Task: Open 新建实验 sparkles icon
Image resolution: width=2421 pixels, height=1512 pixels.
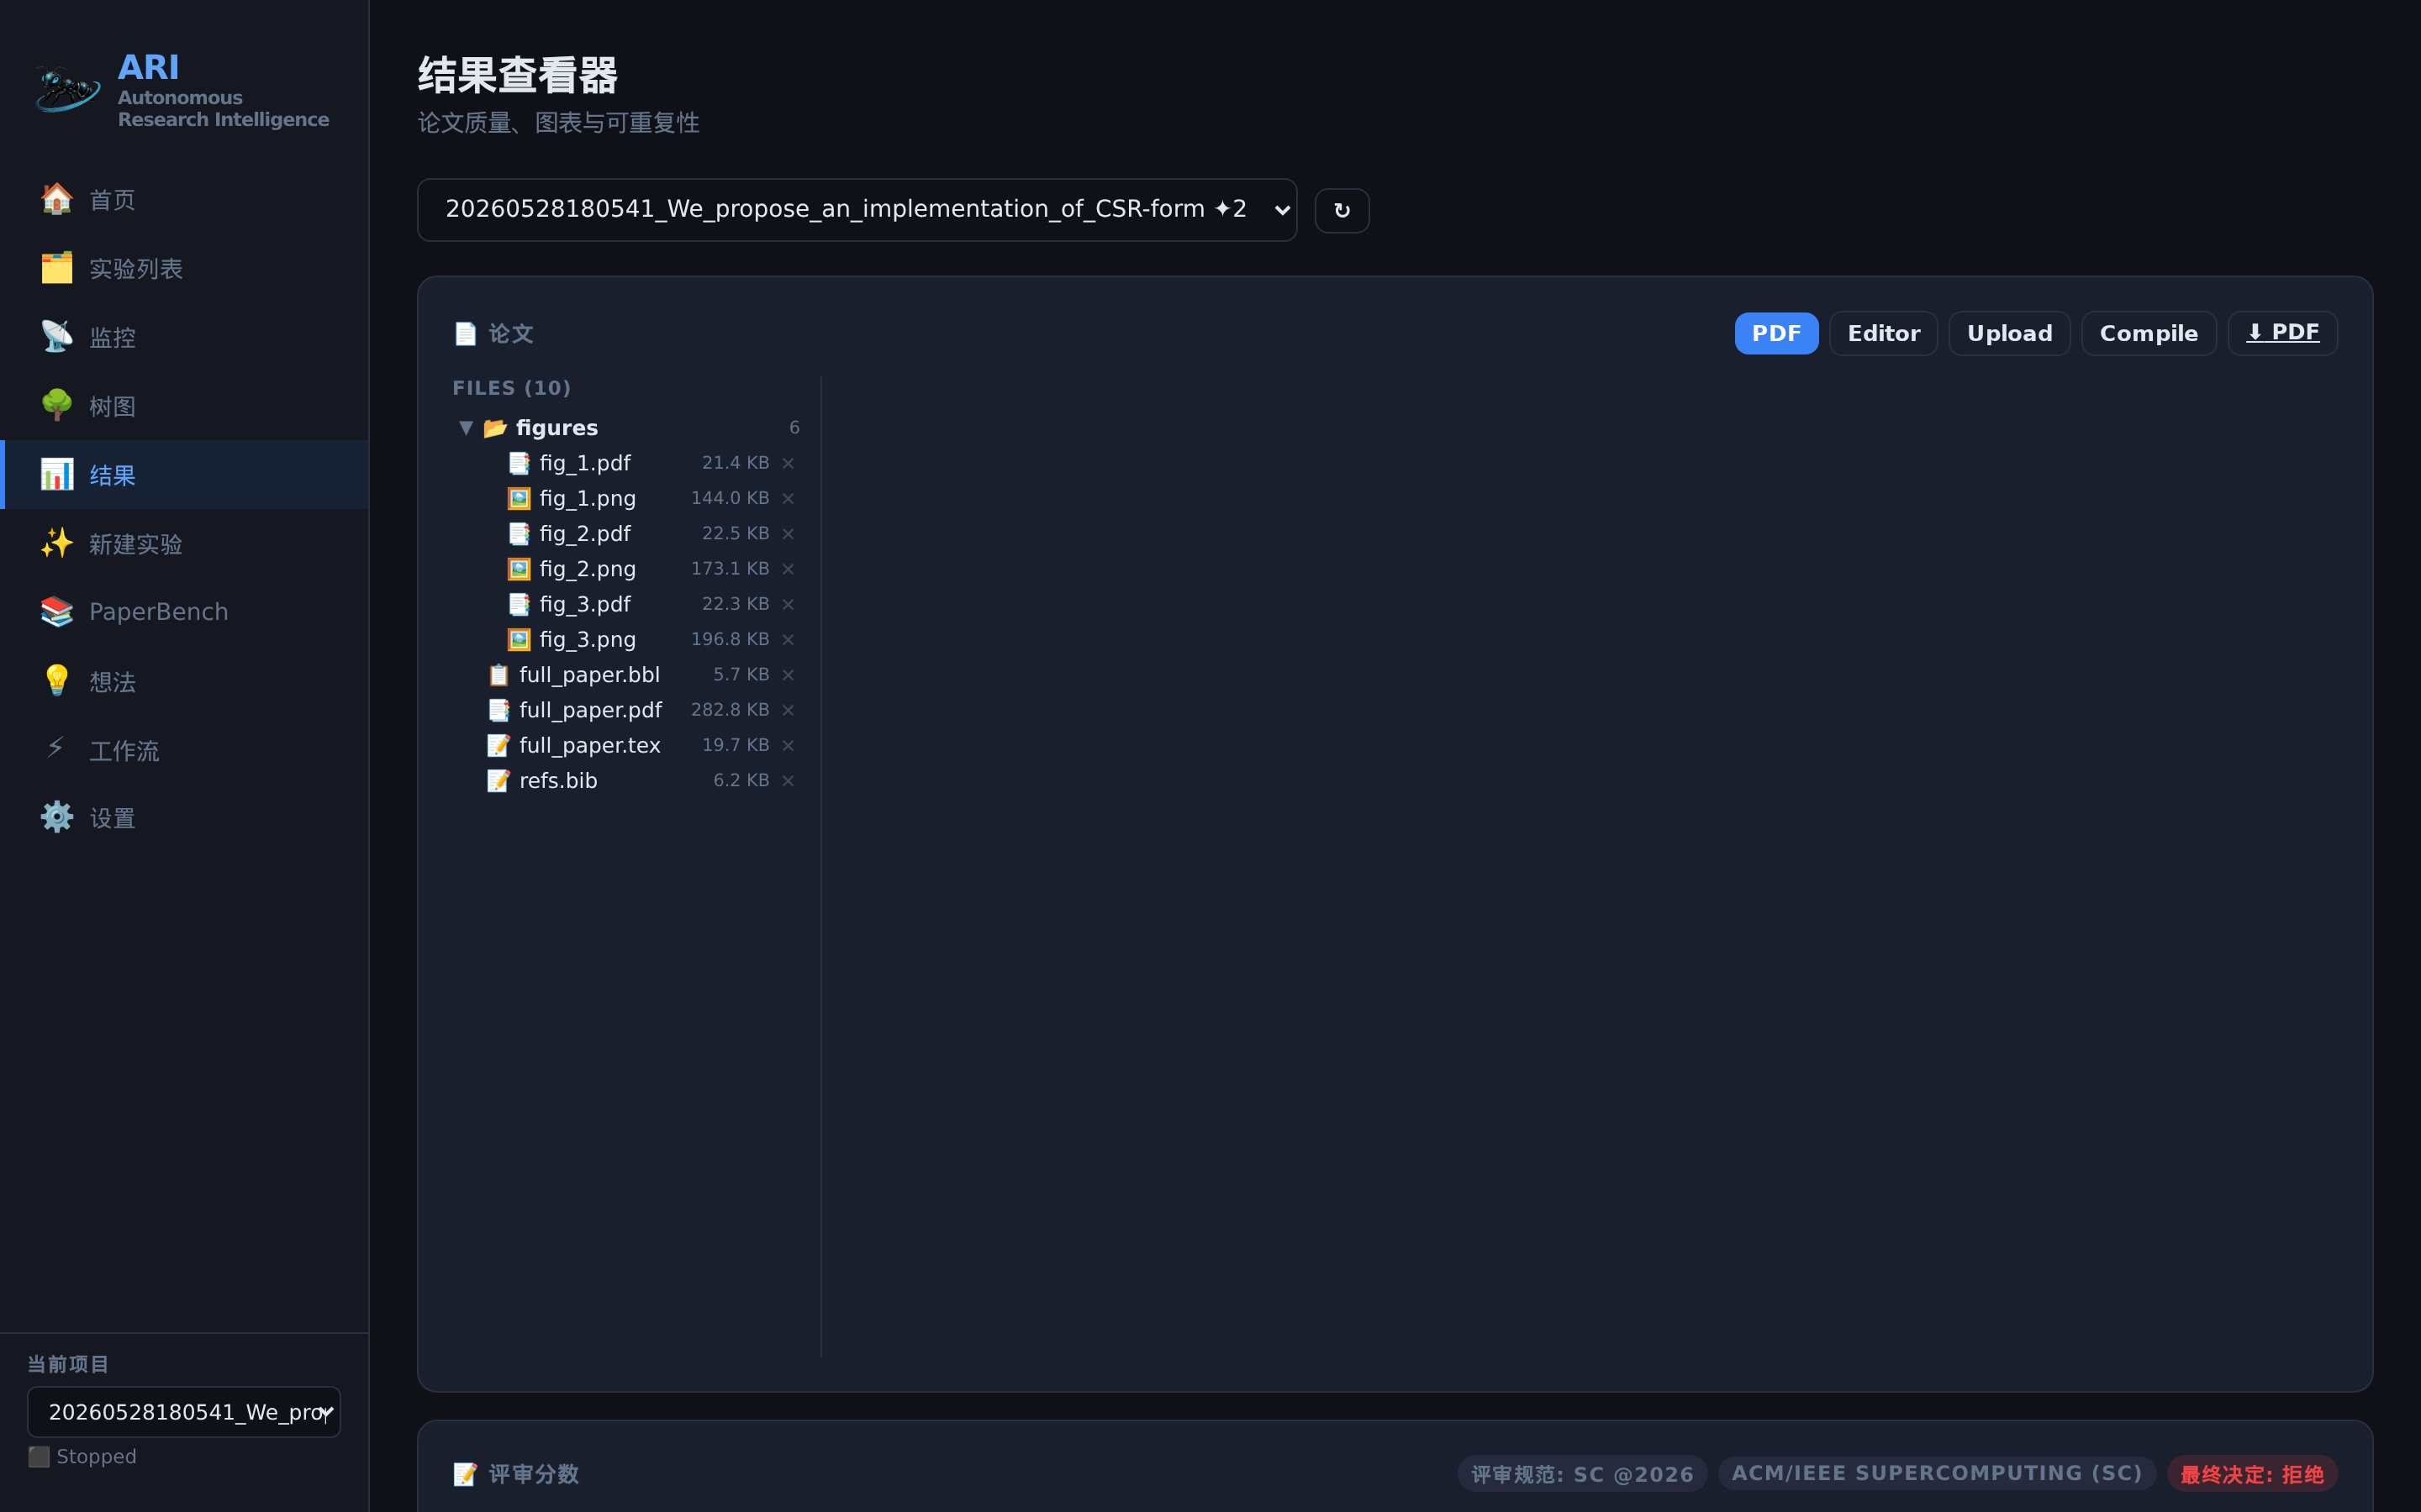Action: pos(57,544)
